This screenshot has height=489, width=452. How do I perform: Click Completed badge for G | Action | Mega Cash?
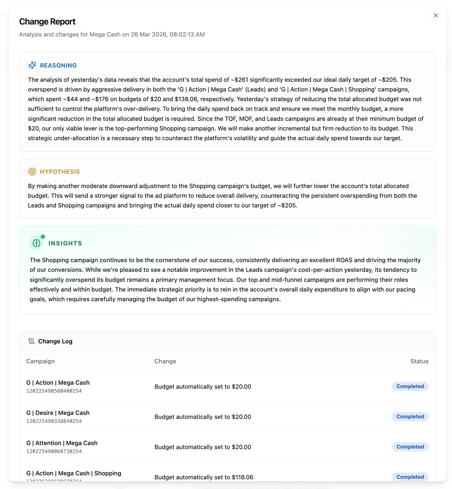(x=410, y=386)
